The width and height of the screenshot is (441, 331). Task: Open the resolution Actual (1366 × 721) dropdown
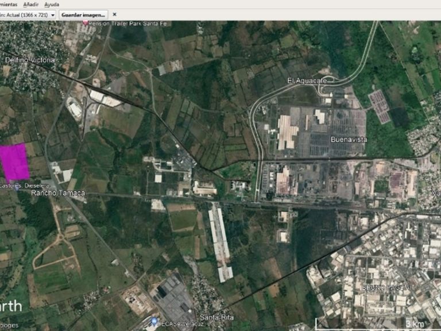(x=28, y=14)
